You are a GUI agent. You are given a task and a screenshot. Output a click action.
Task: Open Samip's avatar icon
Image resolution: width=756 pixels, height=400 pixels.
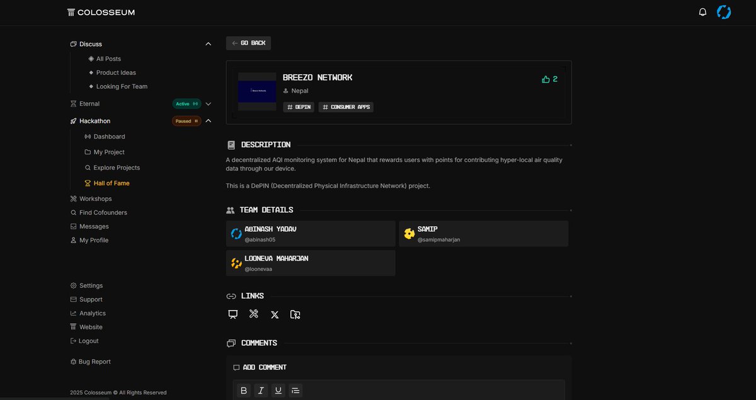click(409, 234)
